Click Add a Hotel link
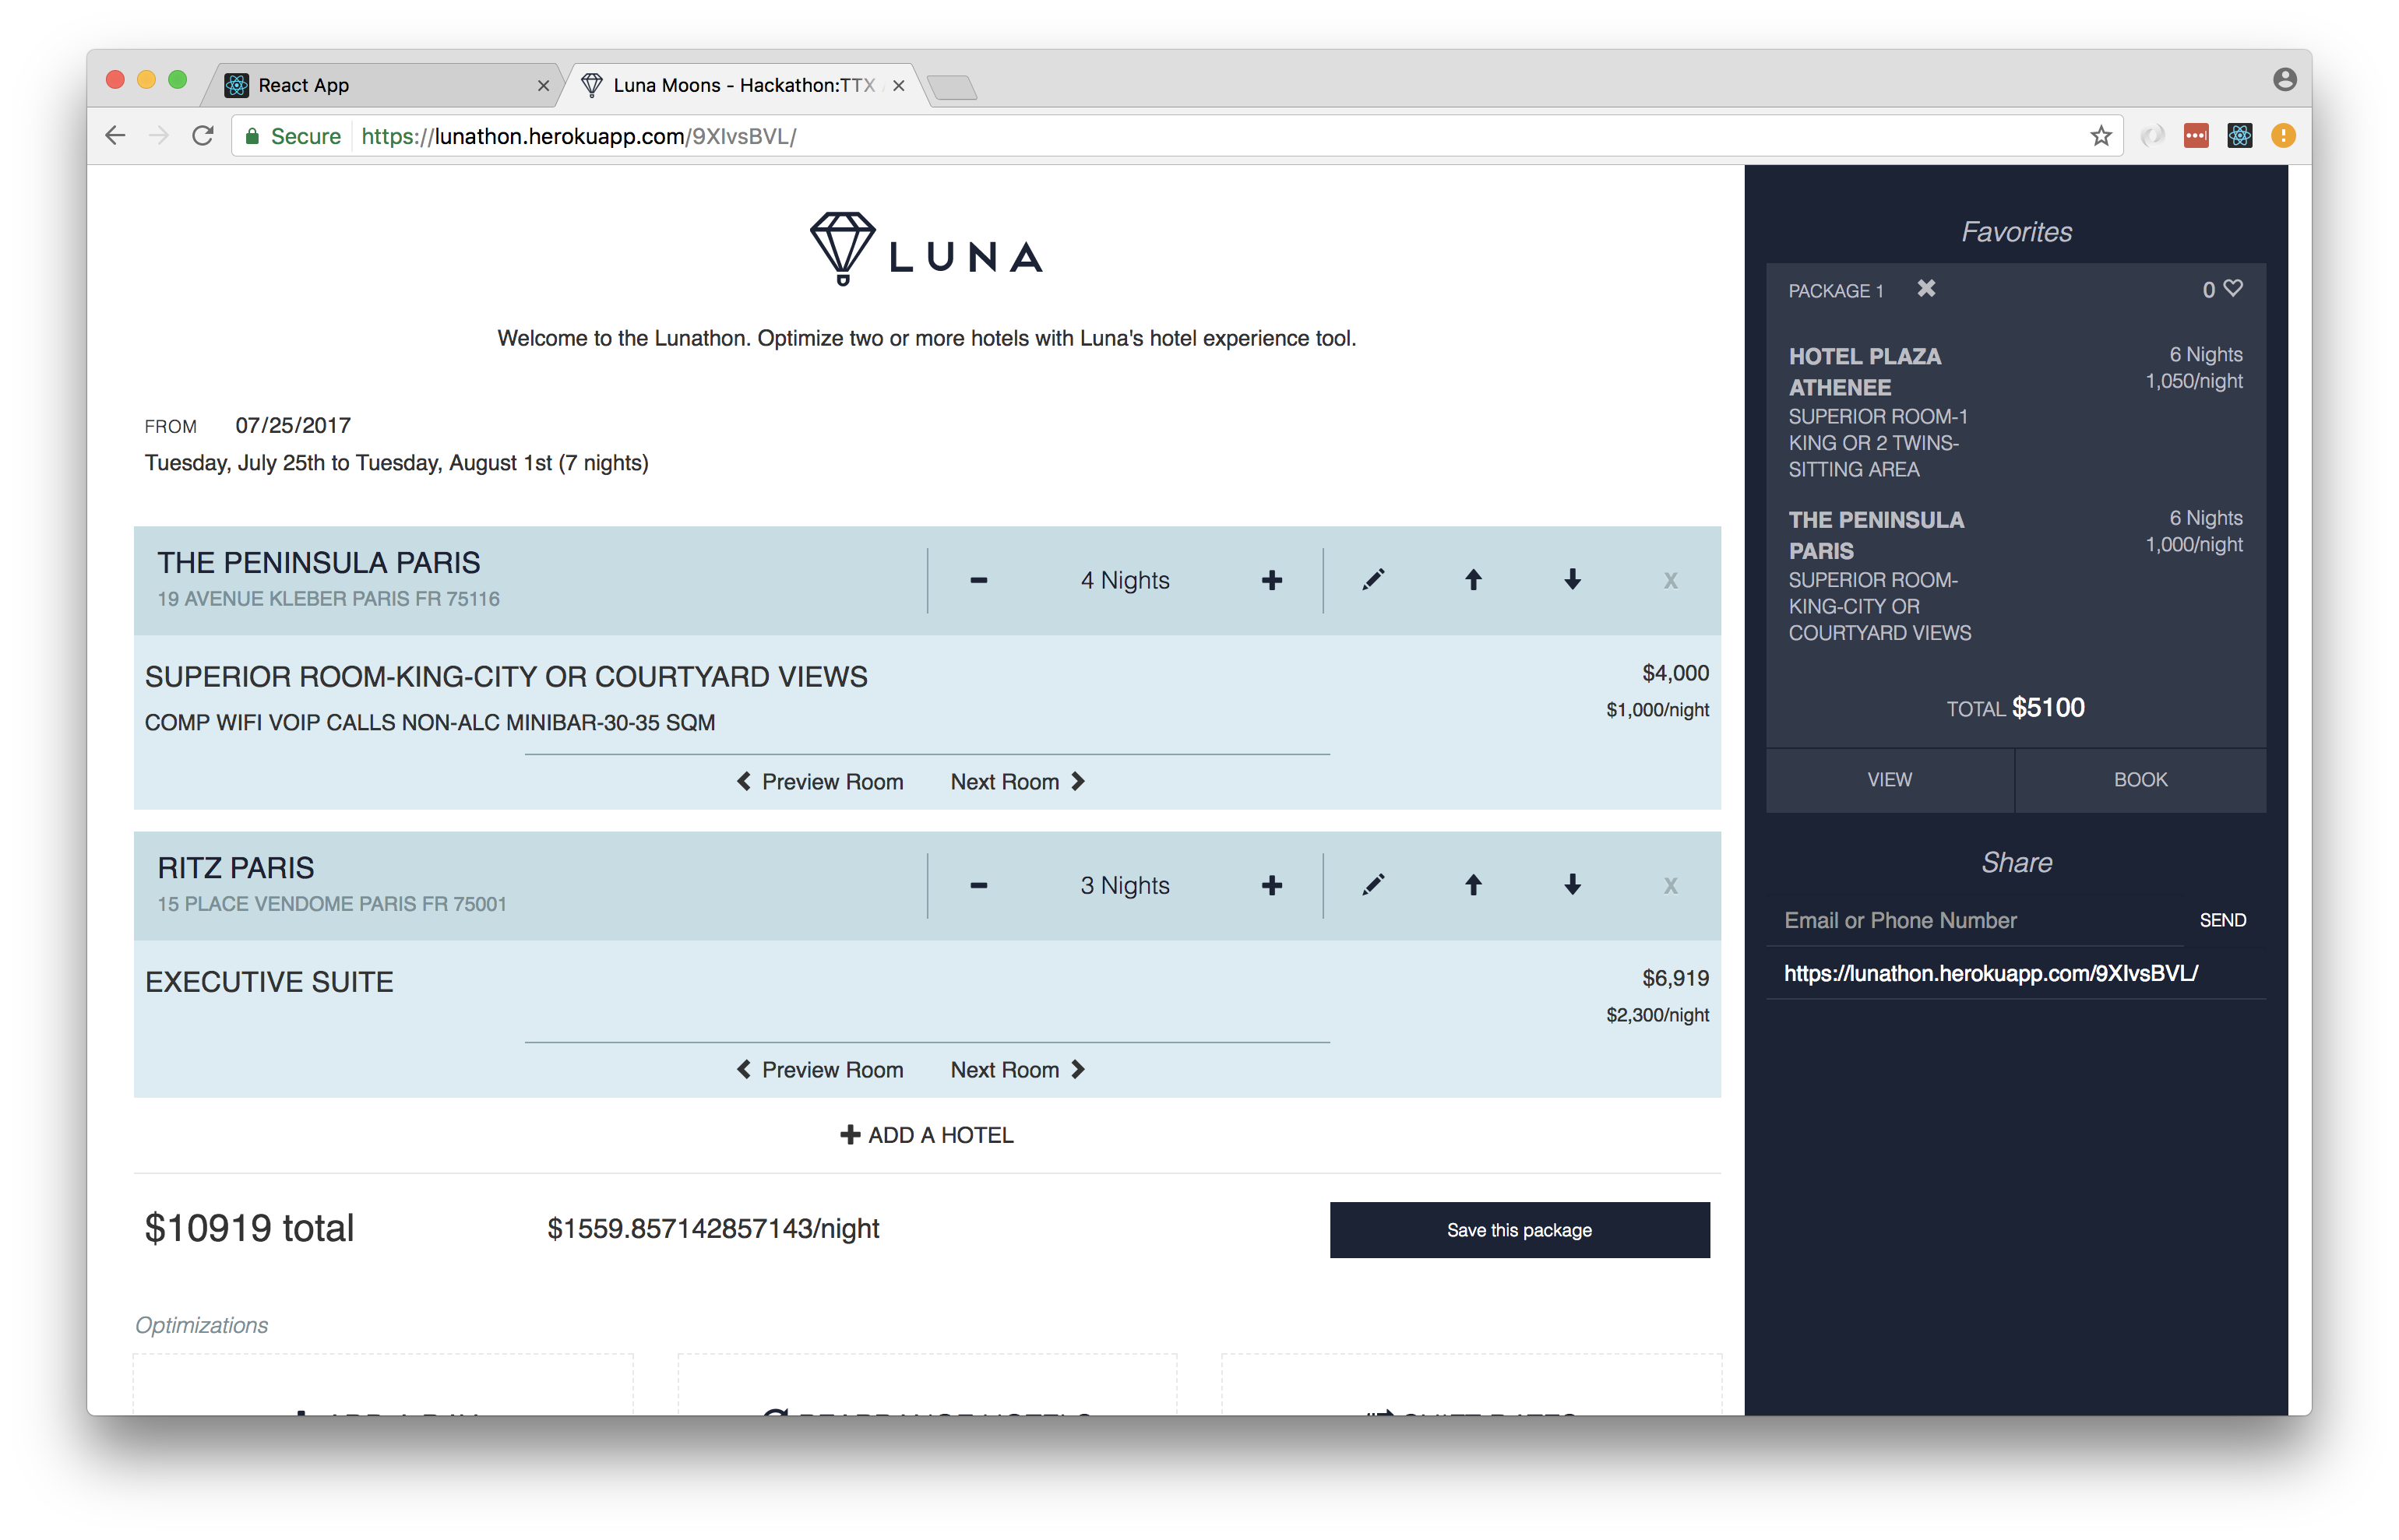 coord(926,1135)
